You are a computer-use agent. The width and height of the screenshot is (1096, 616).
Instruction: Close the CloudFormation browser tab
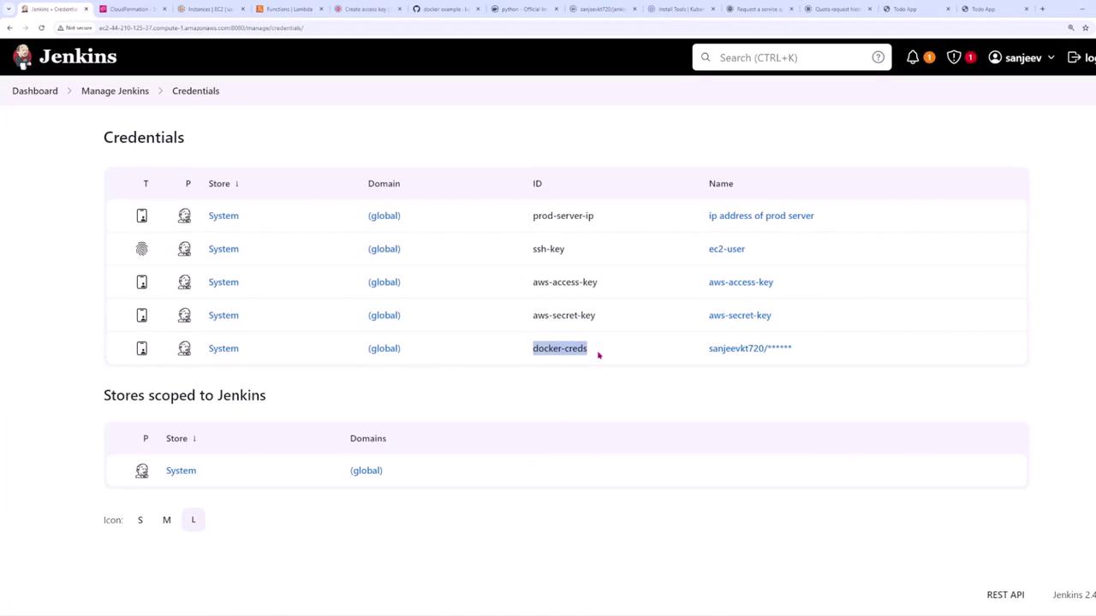pyautogui.click(x=164, y=9)
